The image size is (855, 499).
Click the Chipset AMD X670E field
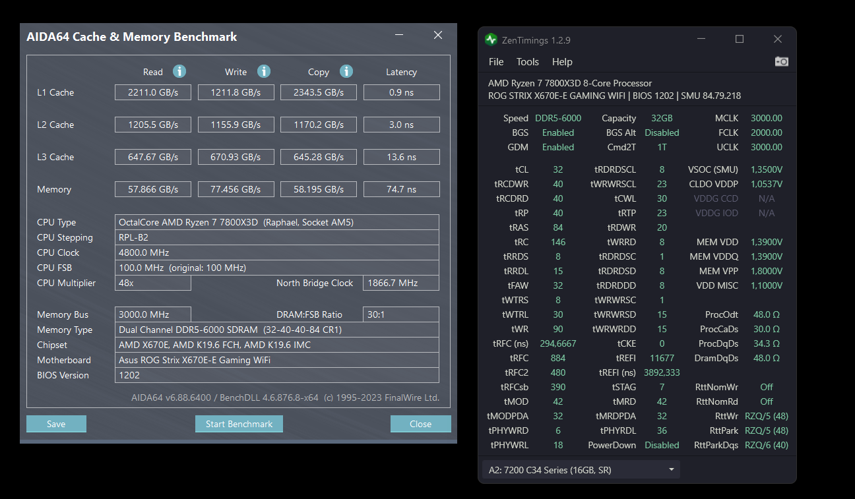pos(277,345)
